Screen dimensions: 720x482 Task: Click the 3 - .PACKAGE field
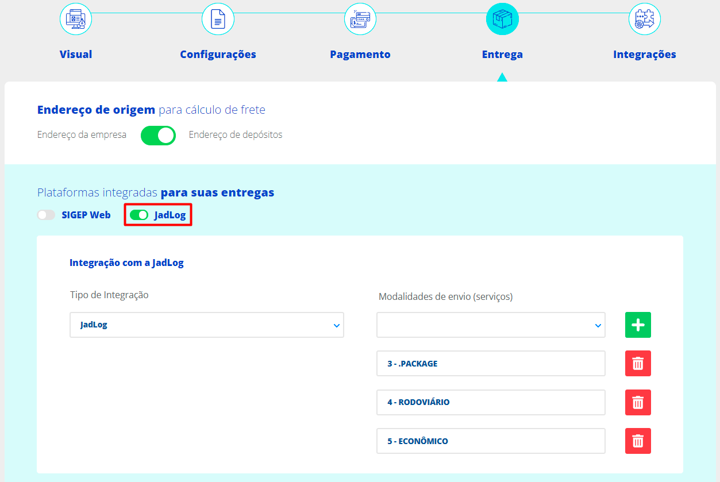point(491,364)
